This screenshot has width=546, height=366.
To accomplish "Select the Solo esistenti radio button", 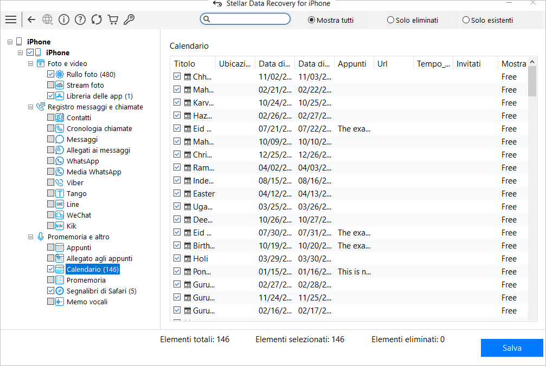I will coord(466,20).
